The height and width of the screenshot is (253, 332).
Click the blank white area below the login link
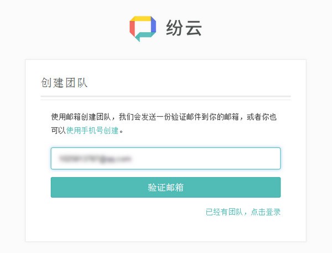pos(166,230)
